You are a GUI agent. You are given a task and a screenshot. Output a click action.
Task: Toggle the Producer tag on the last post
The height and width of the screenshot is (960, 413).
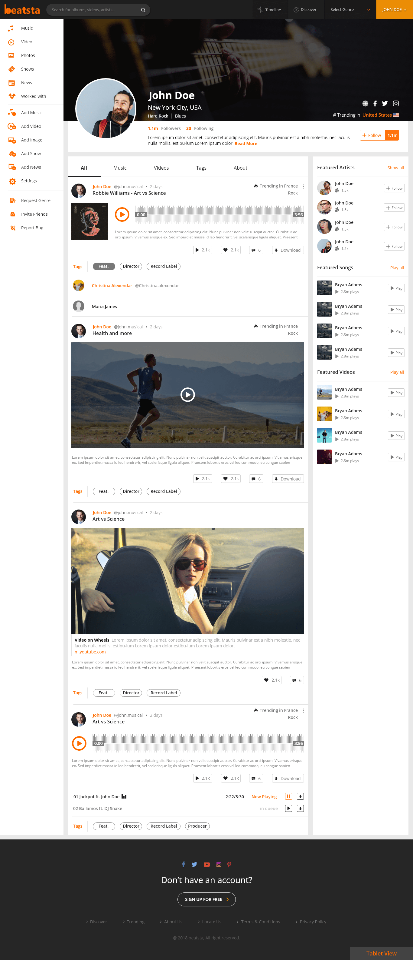197,826
